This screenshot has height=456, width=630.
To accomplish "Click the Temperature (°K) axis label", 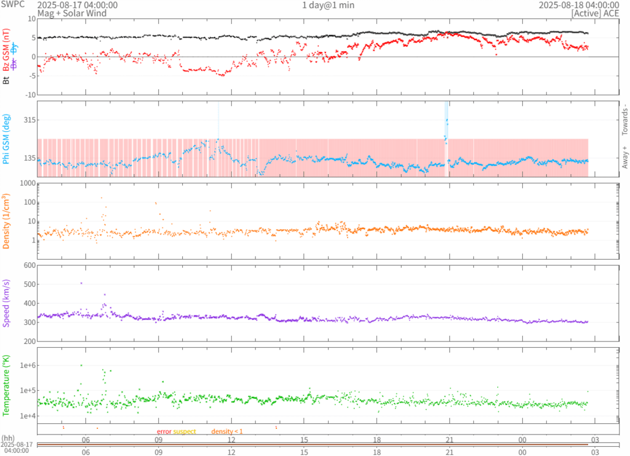I will 7,385.
